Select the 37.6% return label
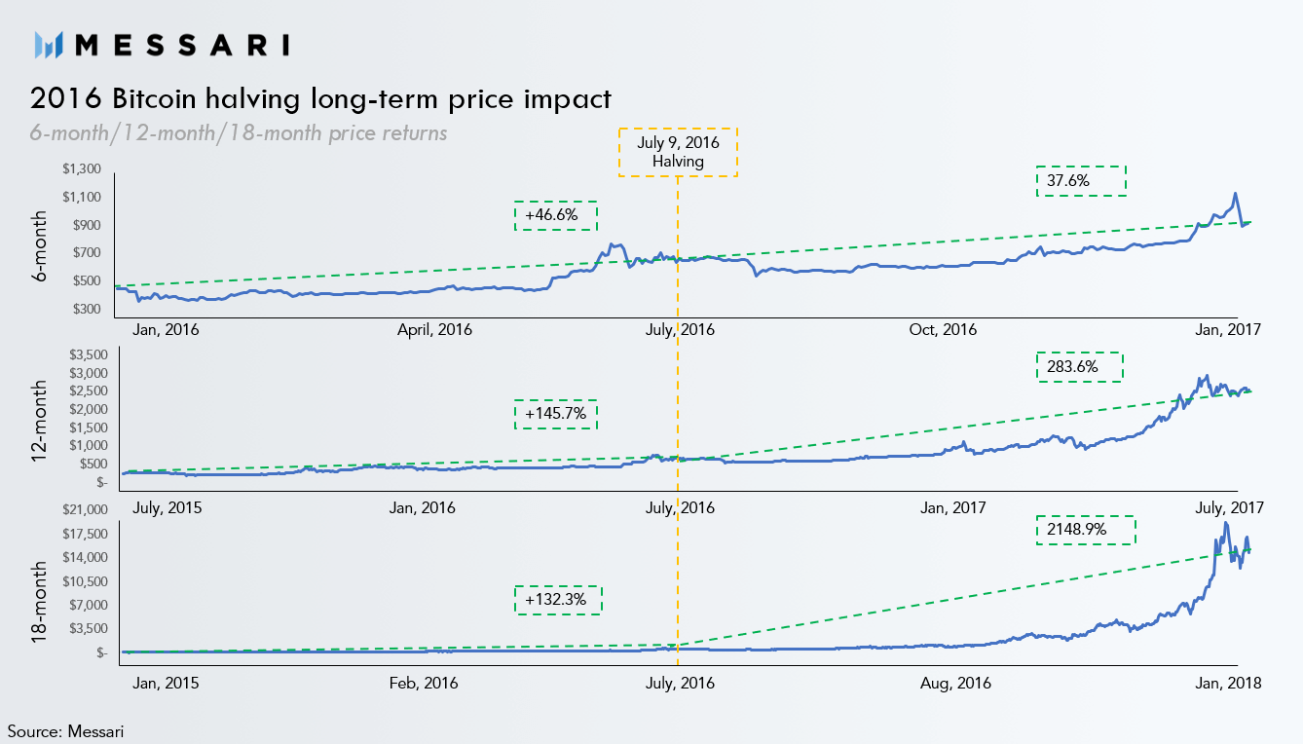Screen dimensions: 1303x744 (x=1081, y=181)
